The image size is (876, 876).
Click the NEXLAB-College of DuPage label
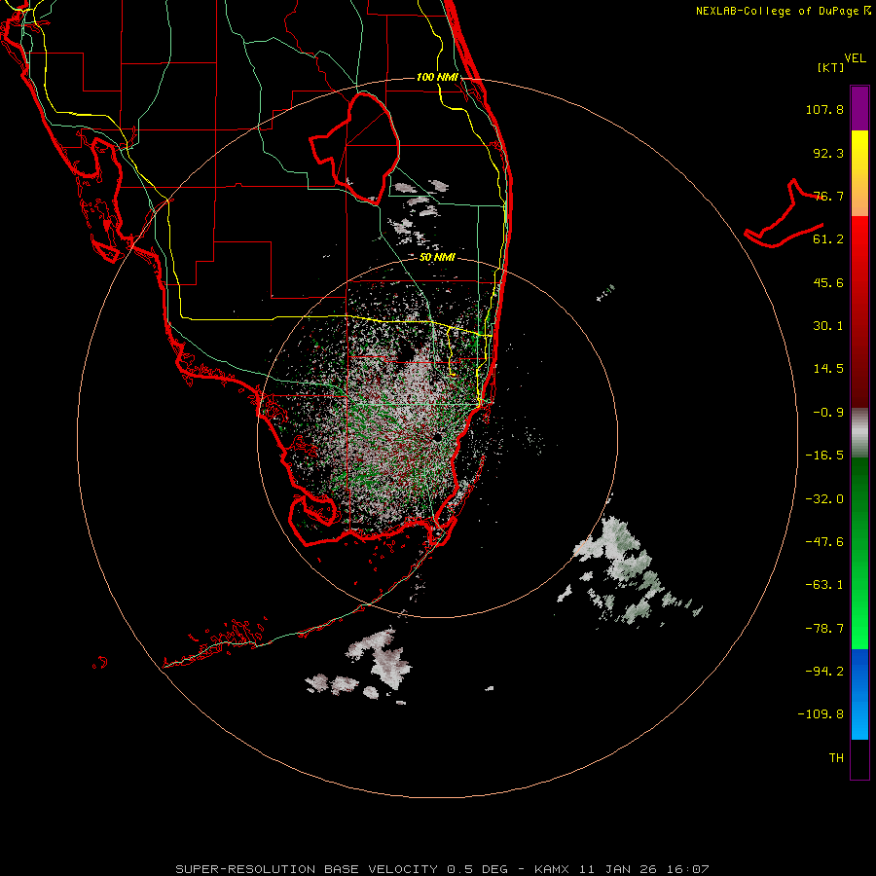[784, 11]
